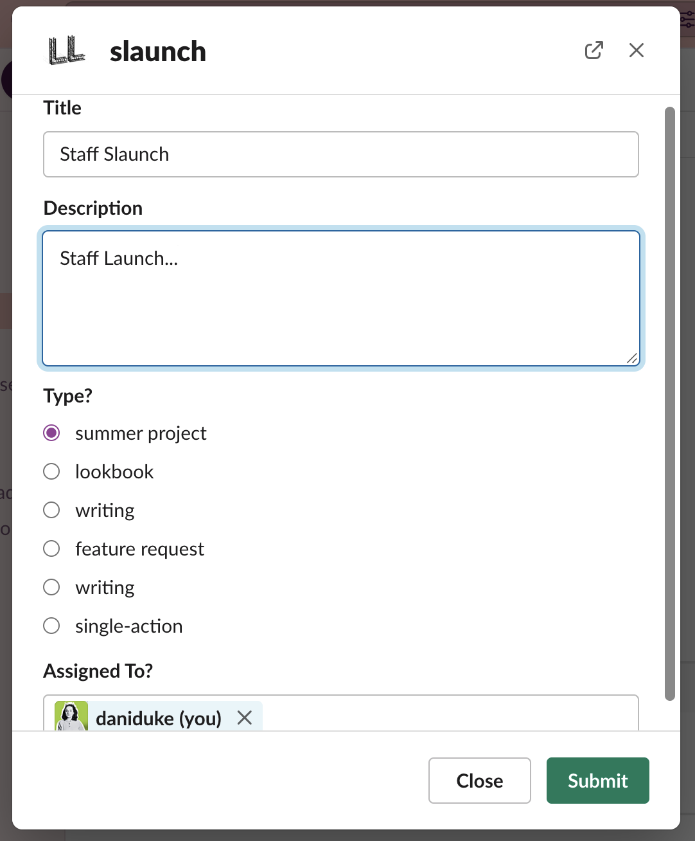Choose the single-action type option
This screenshot has width=695, height=841.
pyautogui.click(x=51, y=626)
